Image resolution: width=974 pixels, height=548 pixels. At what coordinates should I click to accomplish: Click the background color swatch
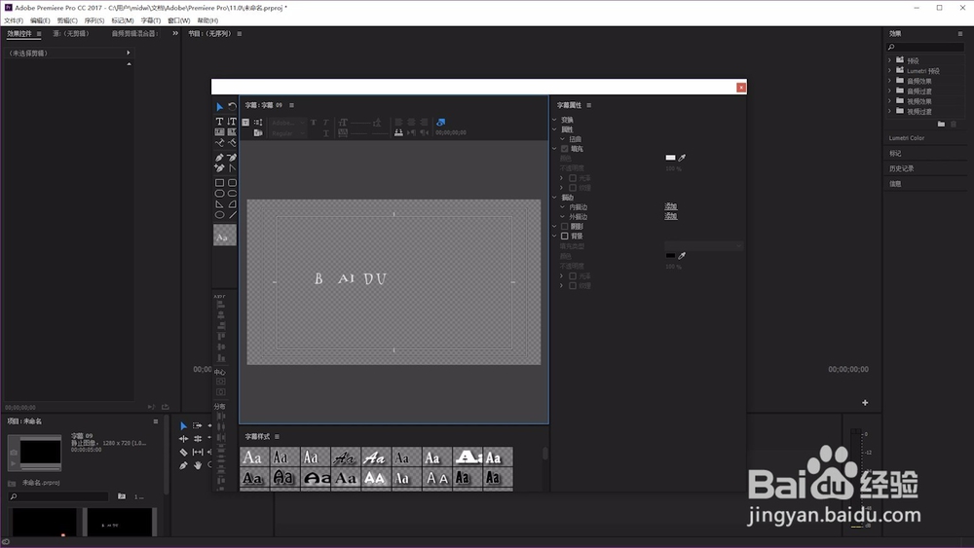[670, 256]
